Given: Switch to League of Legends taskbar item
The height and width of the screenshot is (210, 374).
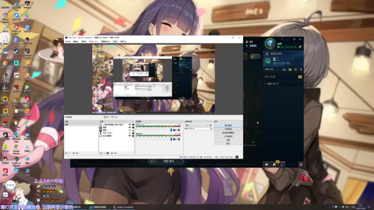Looking at the screenshot, I should tap(123, 207).
